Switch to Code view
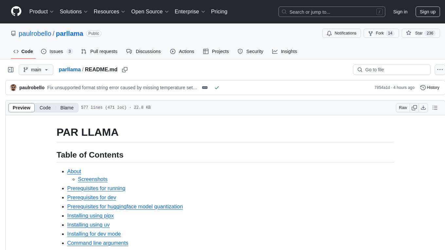 (x=45, y=108)
